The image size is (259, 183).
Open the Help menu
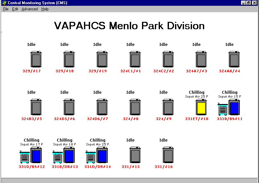click(x=45, y=9)
